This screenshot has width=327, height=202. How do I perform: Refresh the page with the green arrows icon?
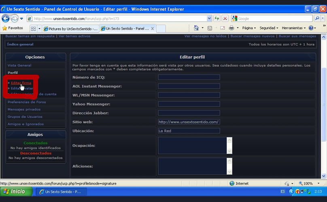click(x=217, y=19)
